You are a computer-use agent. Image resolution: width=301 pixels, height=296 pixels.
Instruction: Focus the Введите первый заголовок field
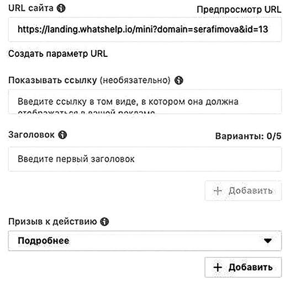145,159
